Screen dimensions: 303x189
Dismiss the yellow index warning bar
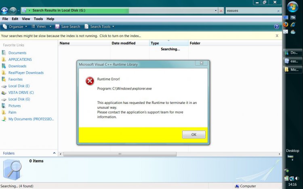[277, 36]
